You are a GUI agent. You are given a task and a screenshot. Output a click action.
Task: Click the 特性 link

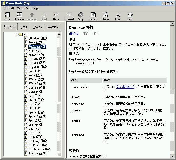click(x=97, y=34)
